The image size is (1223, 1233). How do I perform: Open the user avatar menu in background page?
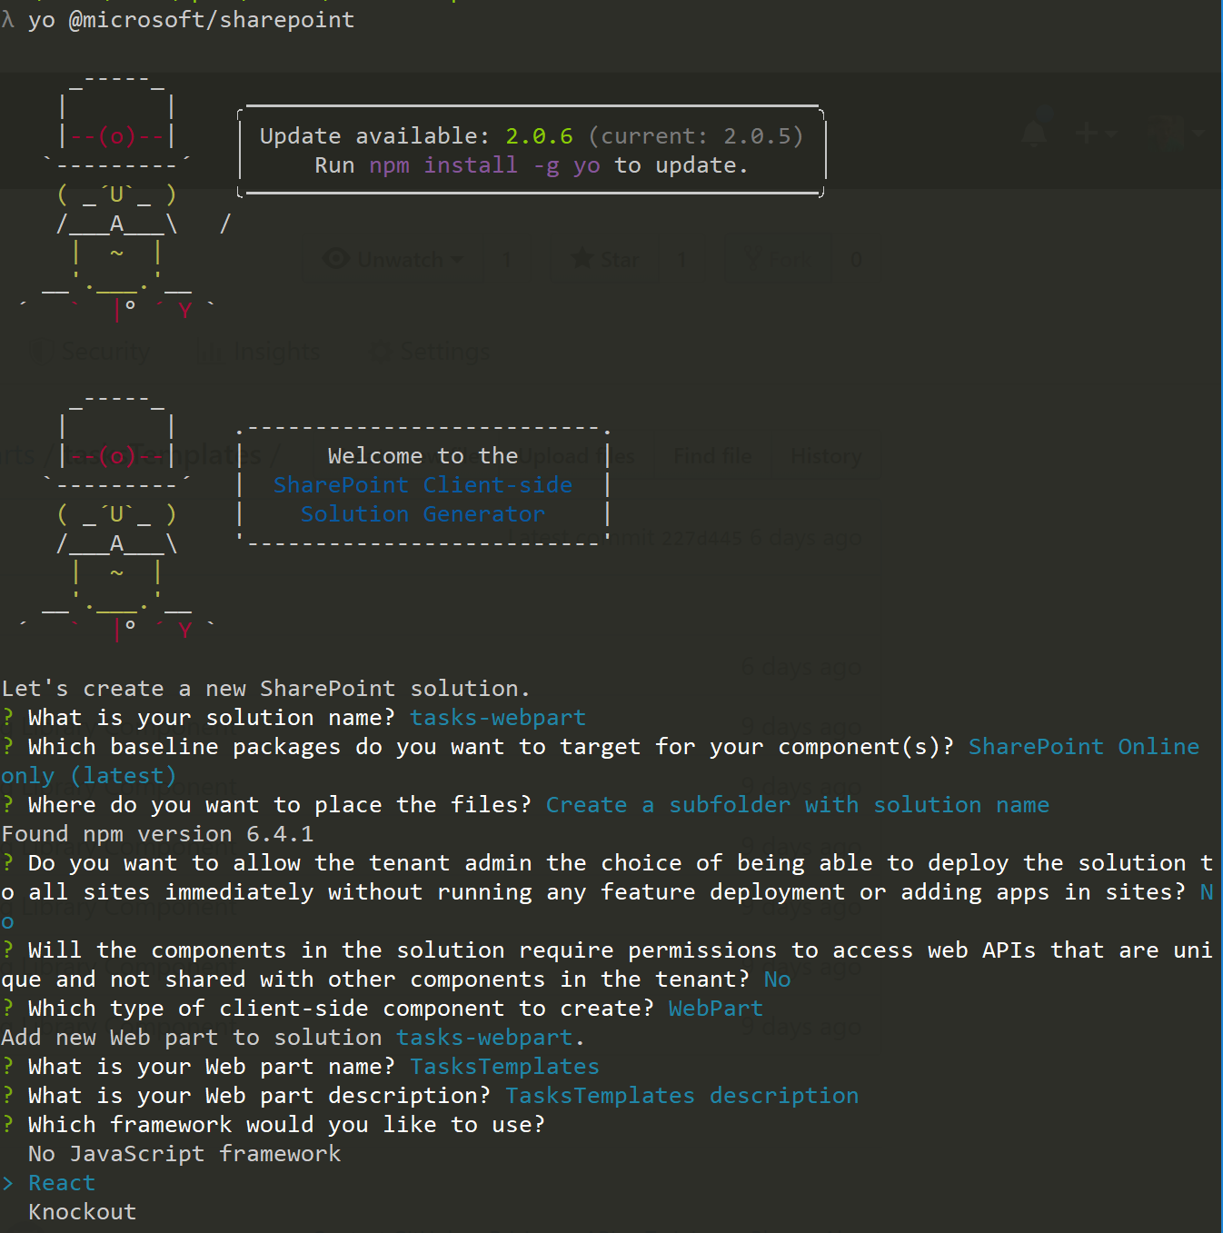click(x=1175, y=134)
